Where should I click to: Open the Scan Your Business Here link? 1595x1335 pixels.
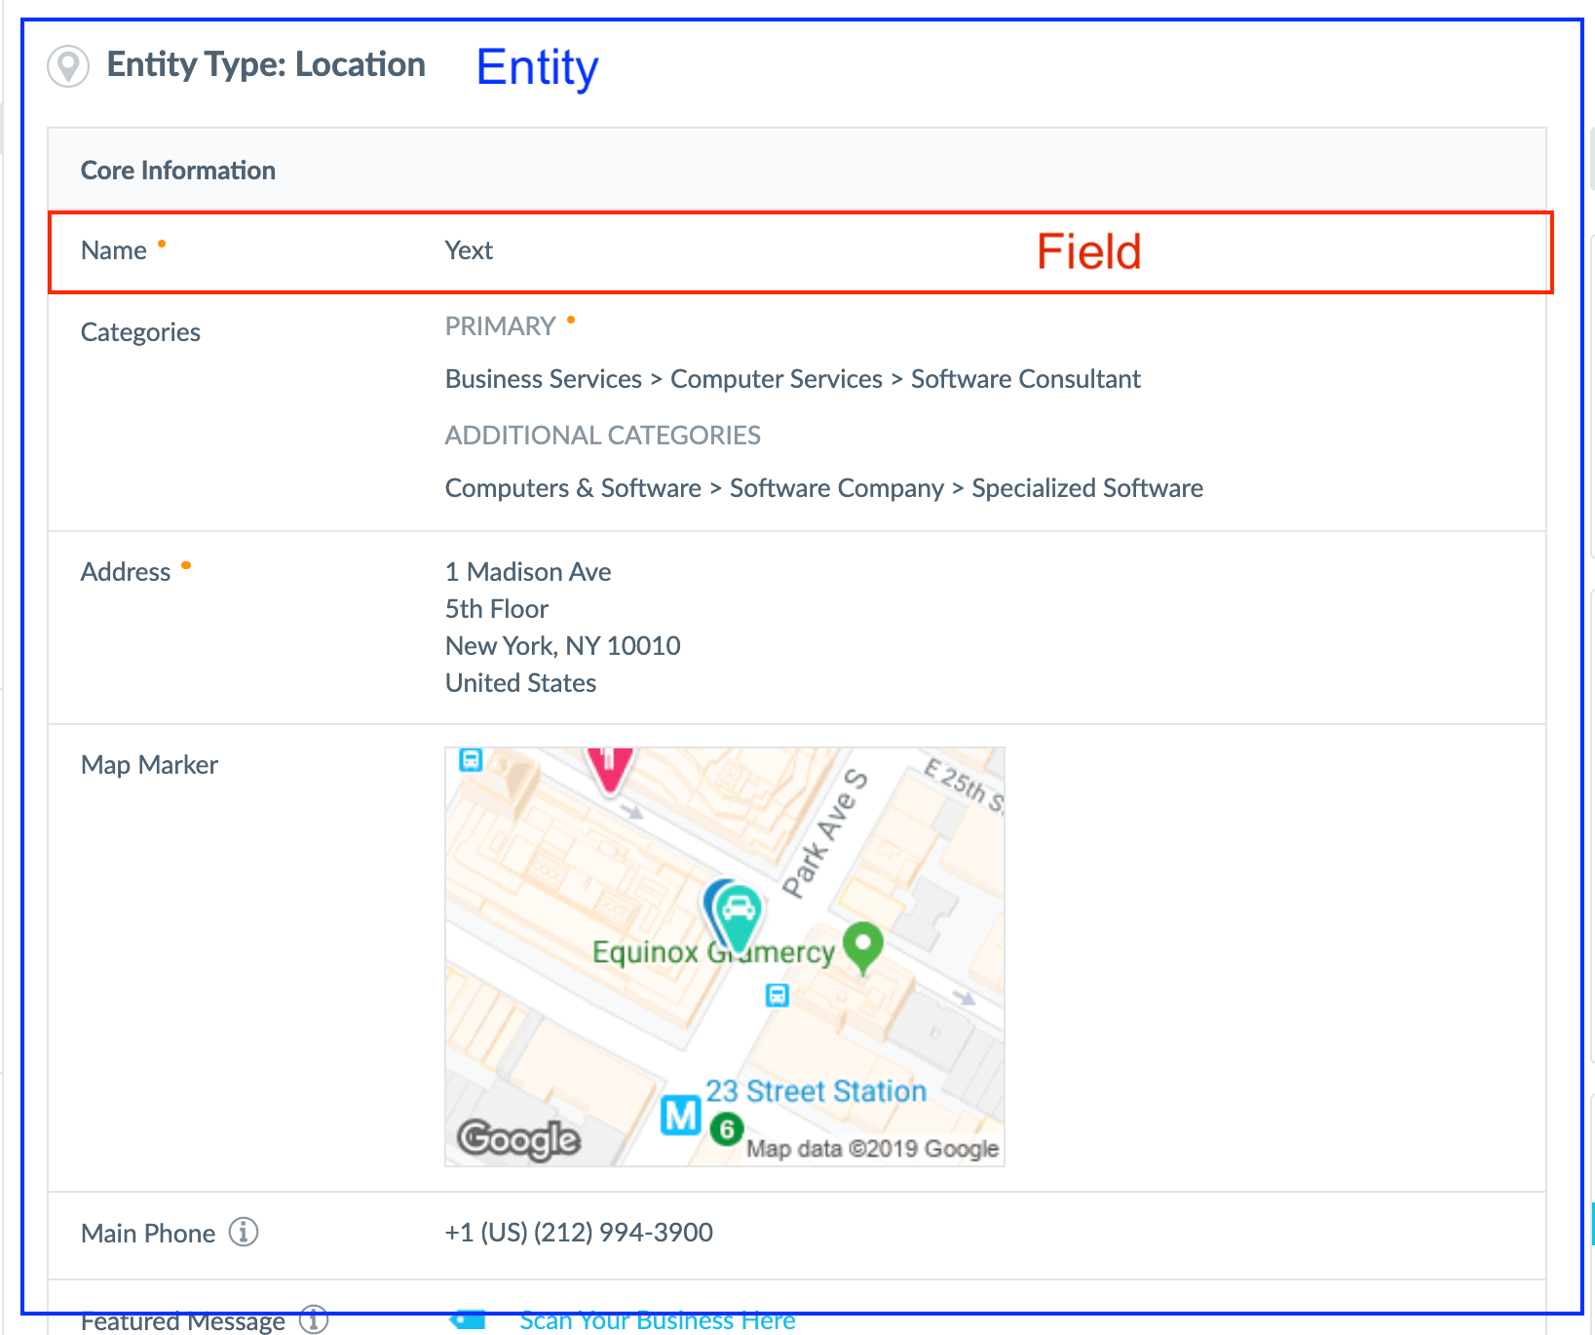pos(658,1320)
